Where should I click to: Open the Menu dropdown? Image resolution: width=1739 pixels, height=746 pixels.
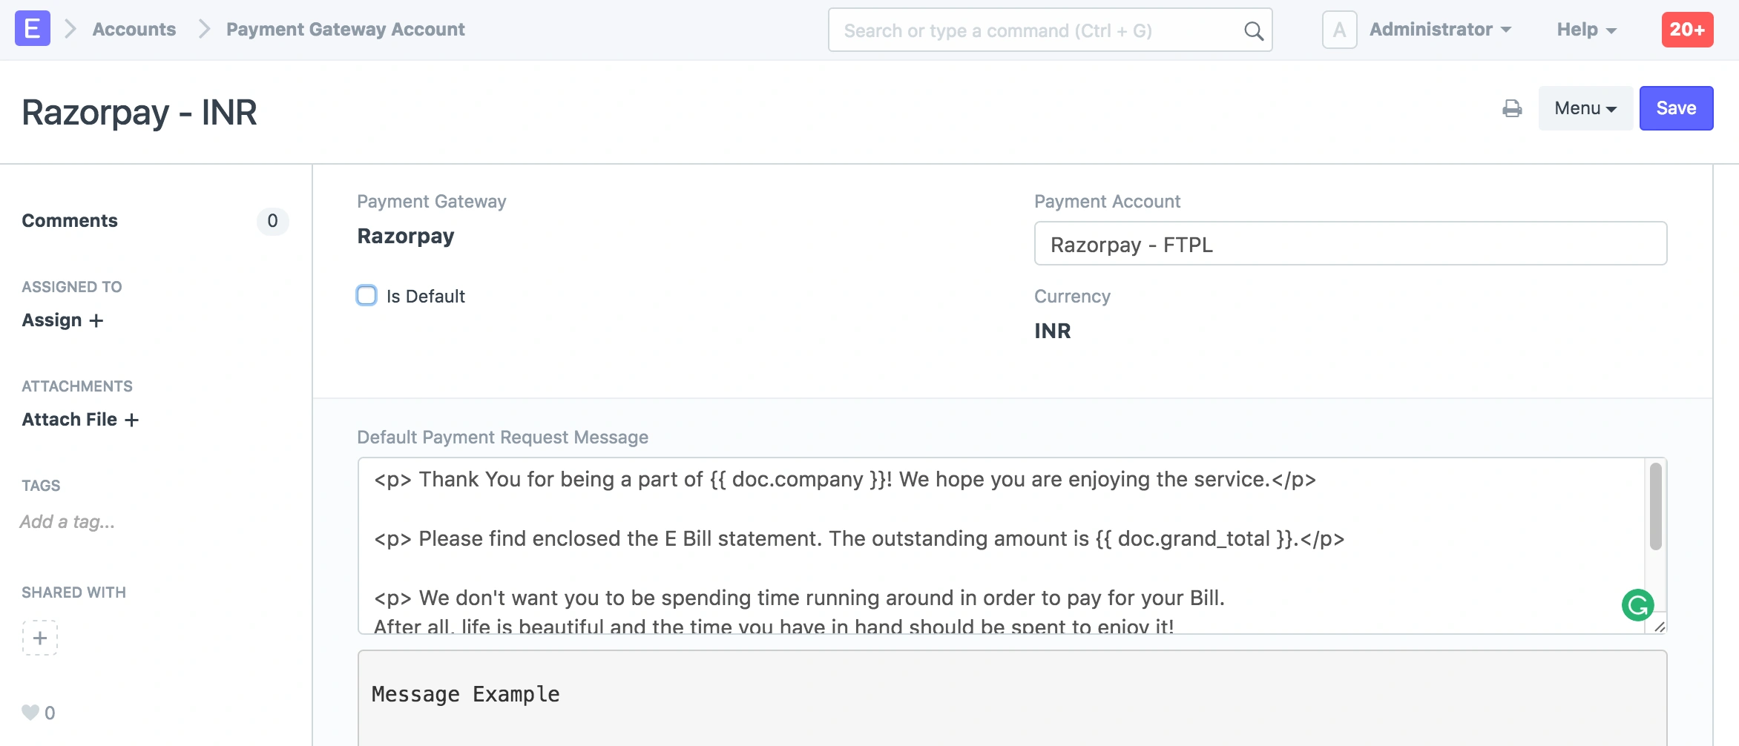(x=1585, y=108)
